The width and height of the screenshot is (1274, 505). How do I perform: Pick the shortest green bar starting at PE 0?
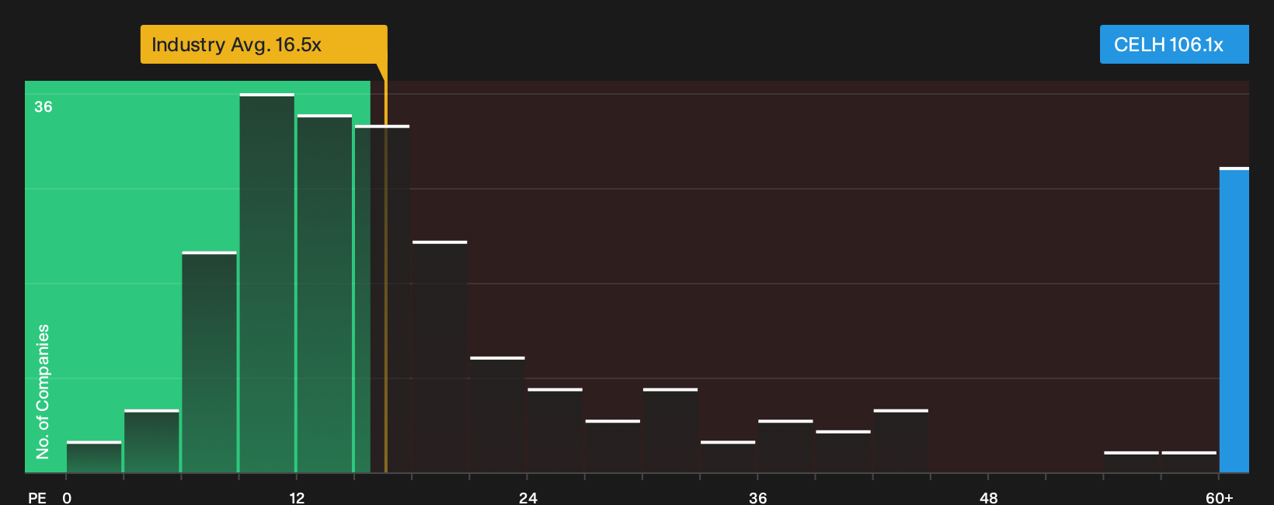pyautogui.click(x=94, y=457)
